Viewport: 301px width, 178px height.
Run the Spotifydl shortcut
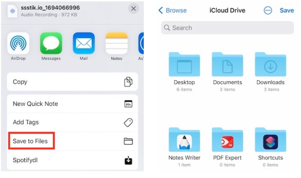click(x=72, y=160)
